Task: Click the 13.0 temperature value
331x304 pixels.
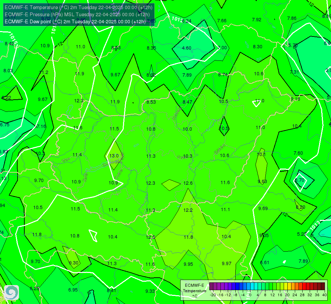Action: tap(114, 156)
